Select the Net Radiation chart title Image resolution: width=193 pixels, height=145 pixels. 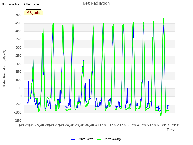96,3
